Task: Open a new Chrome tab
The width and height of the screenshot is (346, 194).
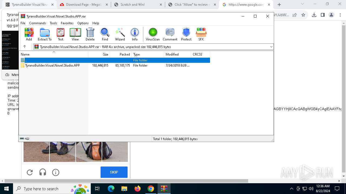Action: pos(279,5)
